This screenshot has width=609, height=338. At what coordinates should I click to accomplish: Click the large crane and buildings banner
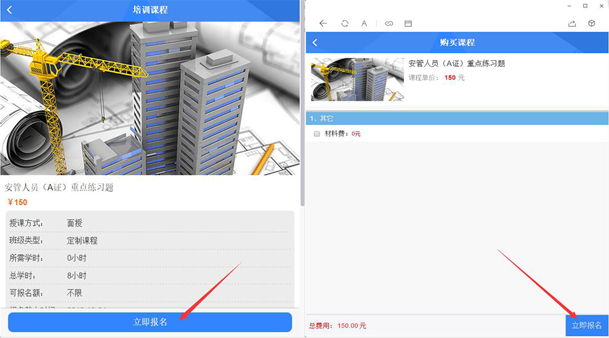(149, 98)
